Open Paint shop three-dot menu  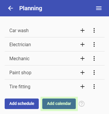click(x=94, y=72)
